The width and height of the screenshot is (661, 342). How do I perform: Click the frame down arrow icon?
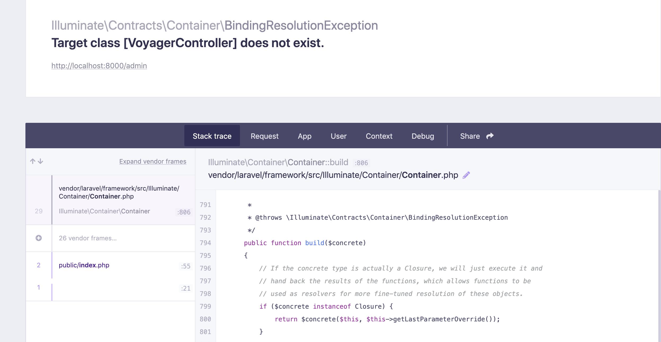click(41, 161)
